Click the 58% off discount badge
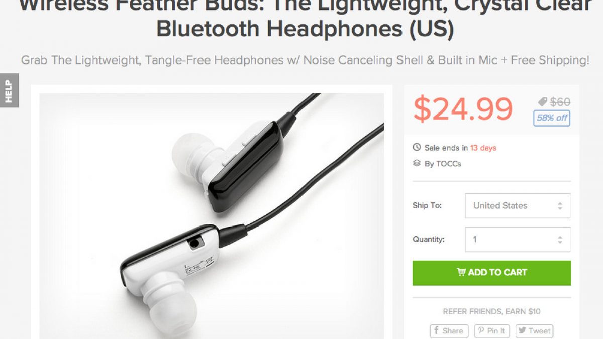This screenshot has width=603, height=339. (552, 118)
